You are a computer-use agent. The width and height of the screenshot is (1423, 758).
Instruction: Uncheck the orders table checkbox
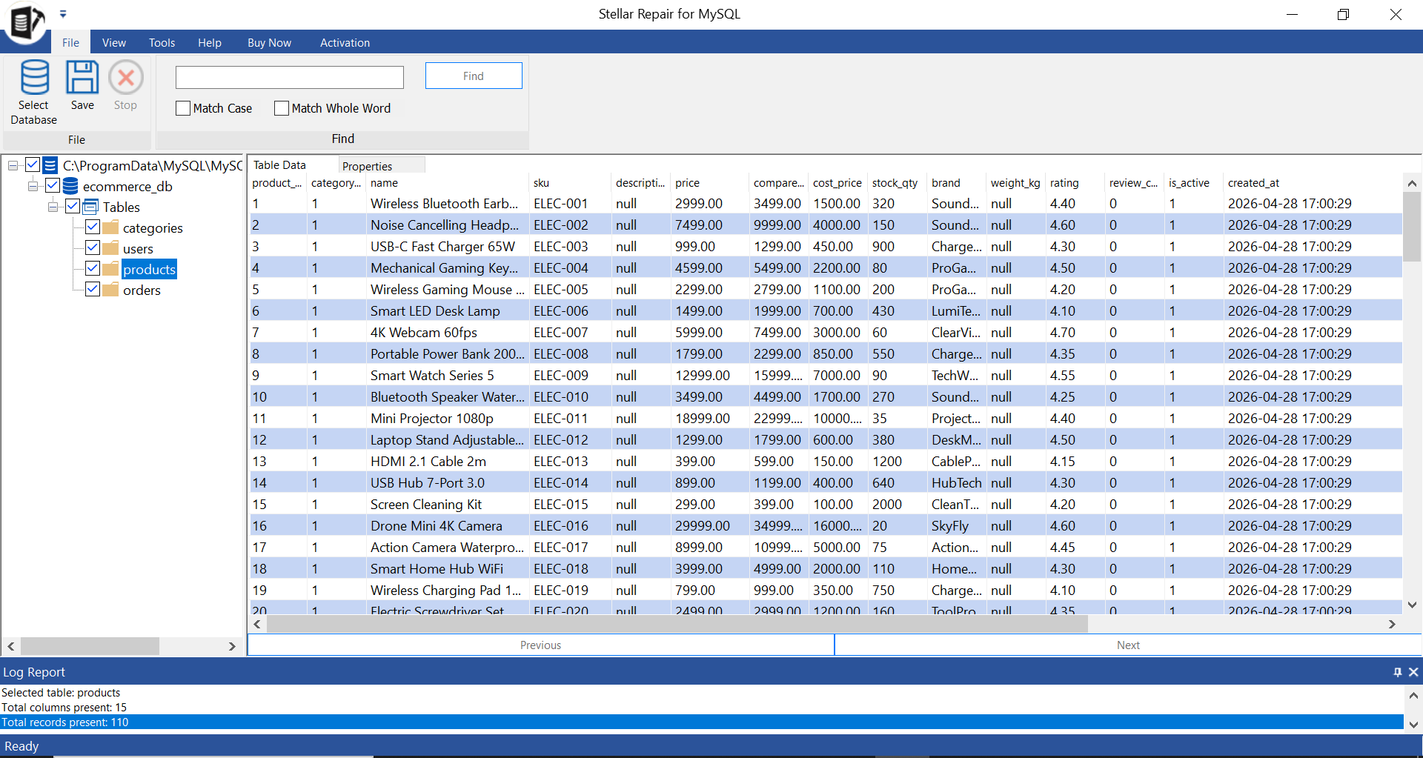[93, 289]
